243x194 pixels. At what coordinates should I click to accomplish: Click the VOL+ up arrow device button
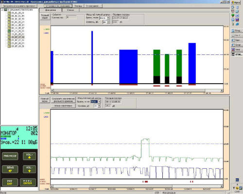point(29,156)
